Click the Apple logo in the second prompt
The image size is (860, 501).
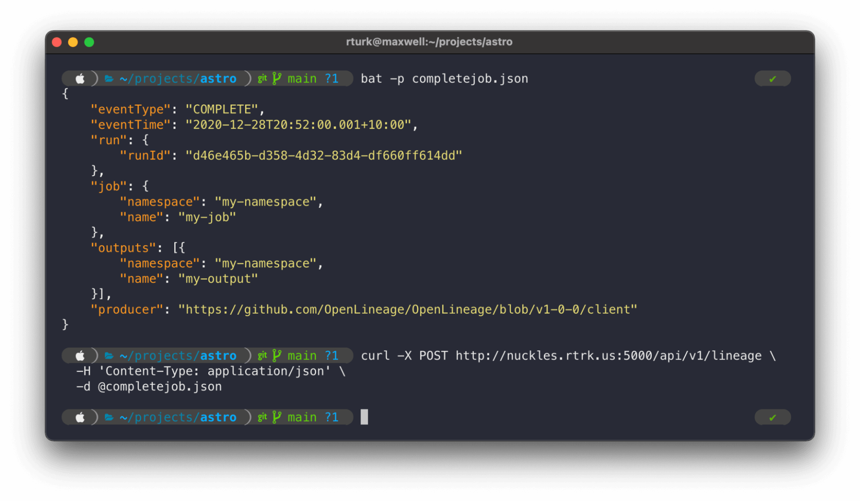[80, 355]
